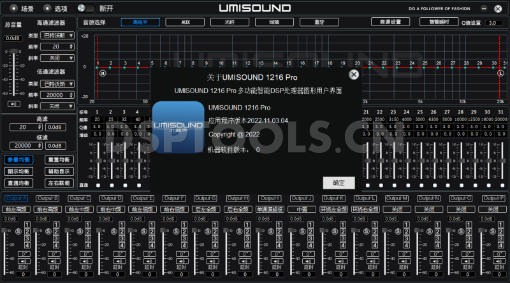This screenshot has width=510, height=283.
Task: Mute the master volume speaker icon
Action: [14, 104]
